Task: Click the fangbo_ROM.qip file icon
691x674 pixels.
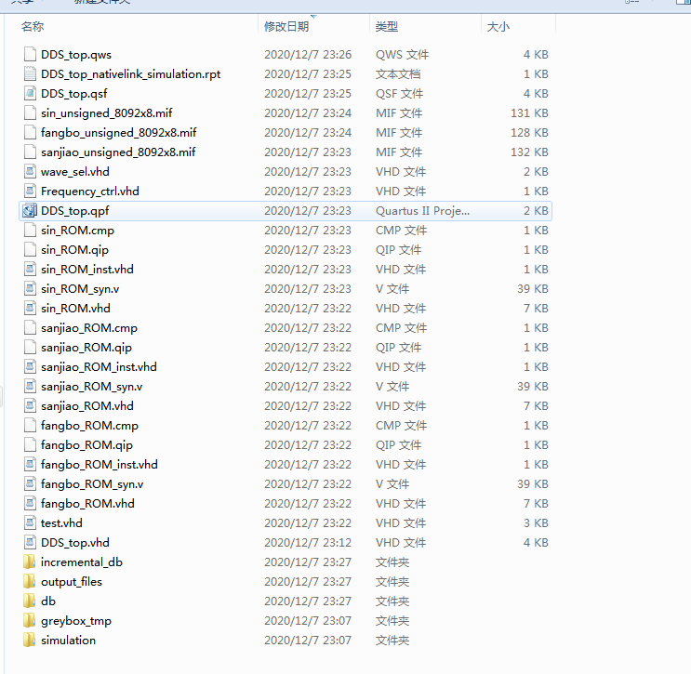Action: [30, 445]
